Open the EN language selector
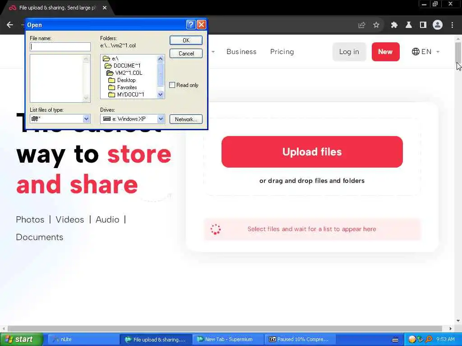This screenshot has height=346, width=462. click(x=425, y=52)
